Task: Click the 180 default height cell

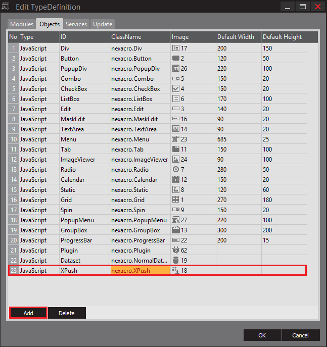Action: click(x=284, y=200)
